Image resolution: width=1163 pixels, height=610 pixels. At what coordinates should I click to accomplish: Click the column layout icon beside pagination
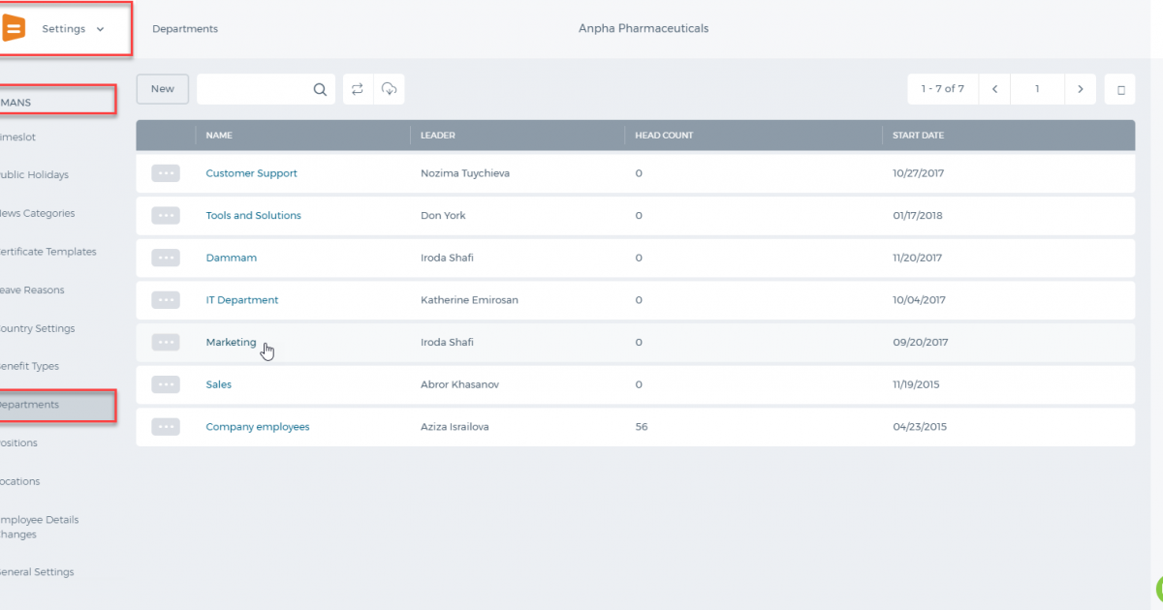1120,89
